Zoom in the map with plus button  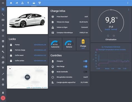pos(10,69)
